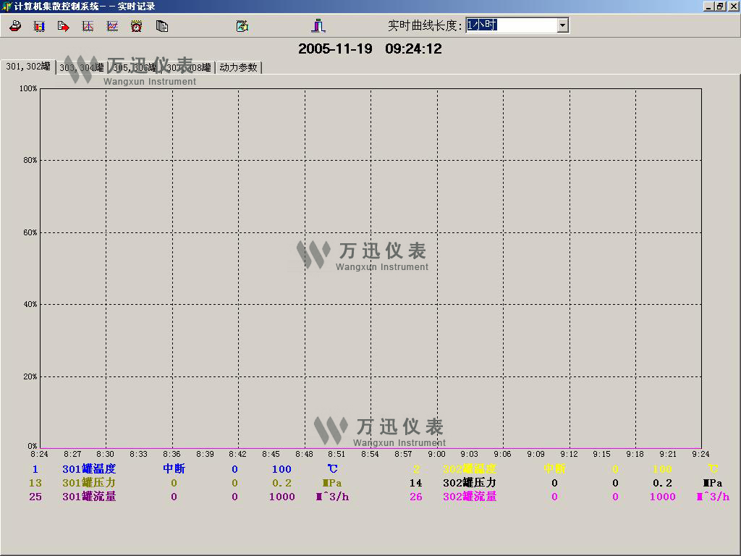Viewport: 741px width, 556px height.
Task: Open the multi-line trend chart icon
Action: coord(112,26)
